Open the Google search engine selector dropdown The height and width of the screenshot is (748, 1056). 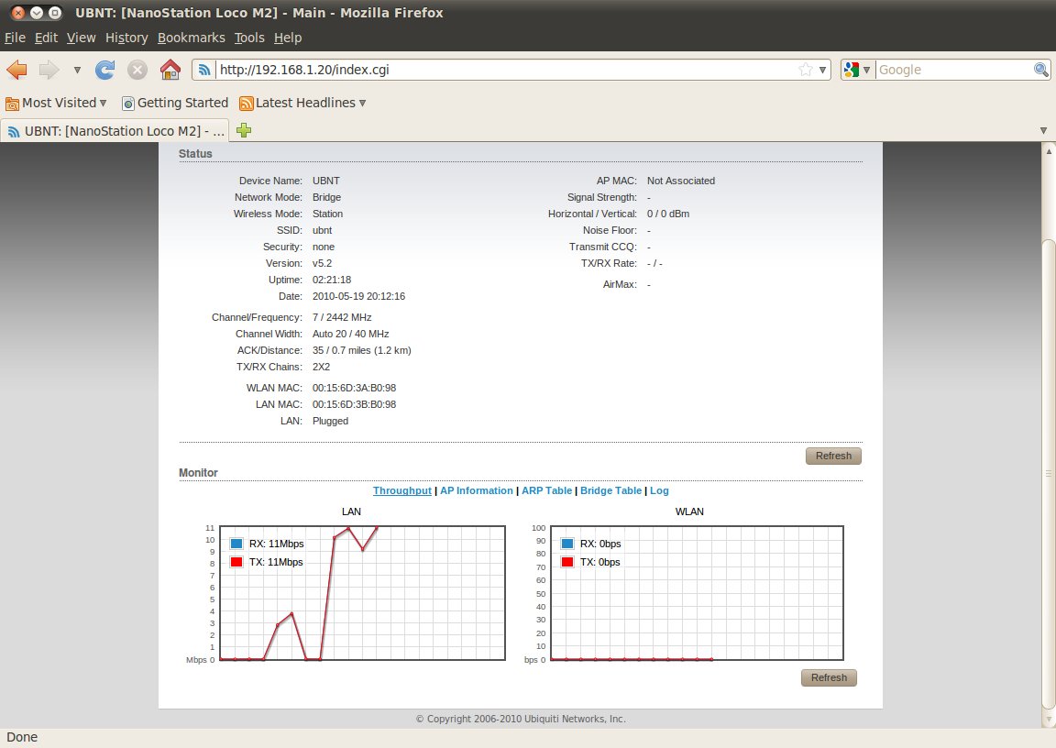coord(857,70)
